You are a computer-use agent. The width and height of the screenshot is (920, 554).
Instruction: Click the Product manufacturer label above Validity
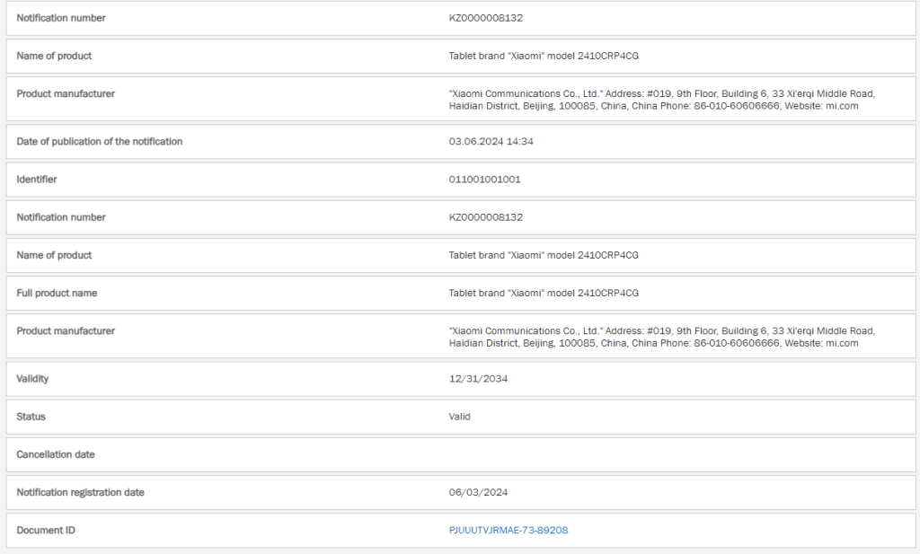coord(66,330)
